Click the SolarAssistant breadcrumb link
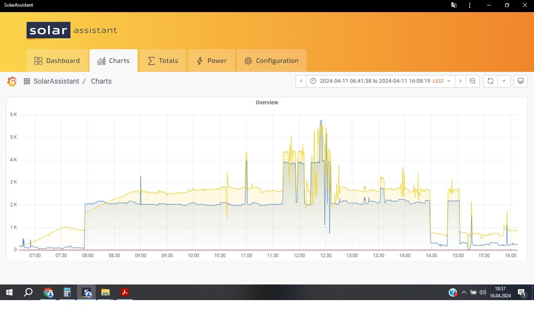Viewport: 534px width, 313px height. pyautogui.click(x=56, y=81)
